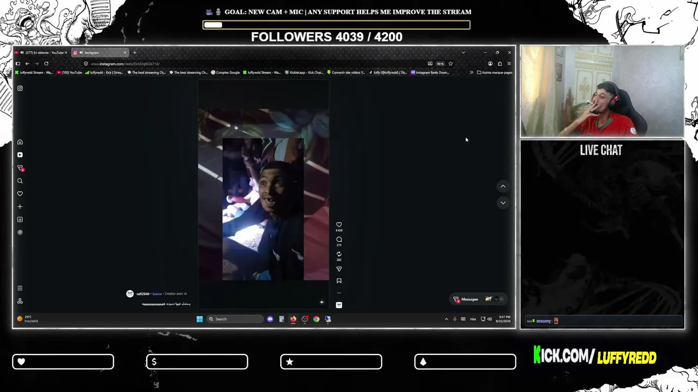
Task: Open the Dashboard icon in the sidebar
Action: 20,219
